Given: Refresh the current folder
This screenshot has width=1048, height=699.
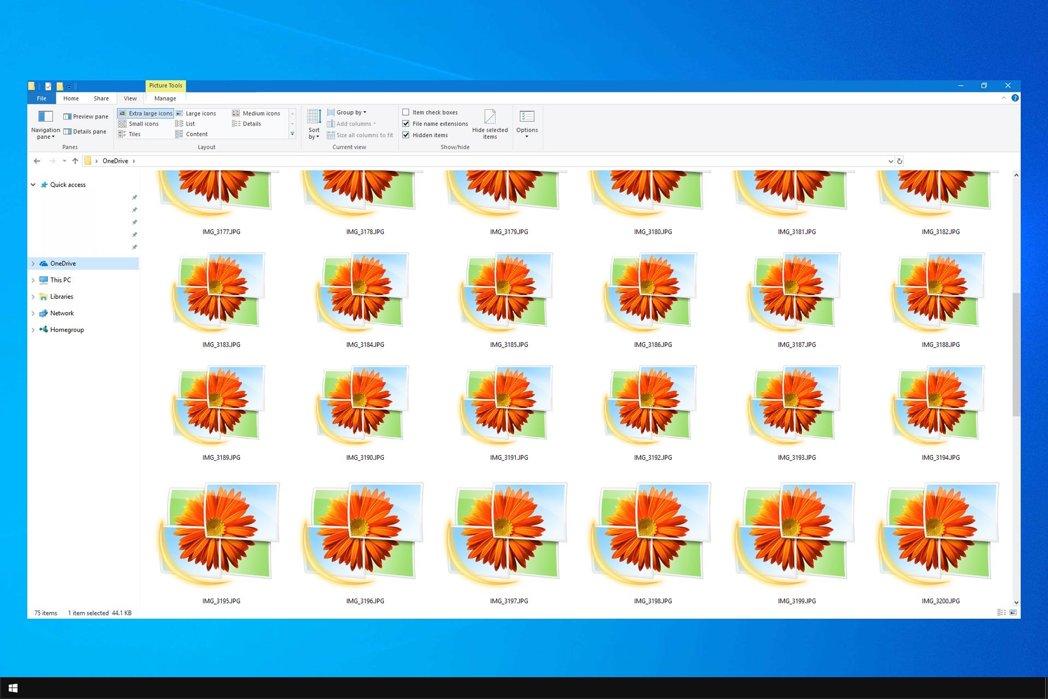Looking at the screenshot, I should 900,161.
